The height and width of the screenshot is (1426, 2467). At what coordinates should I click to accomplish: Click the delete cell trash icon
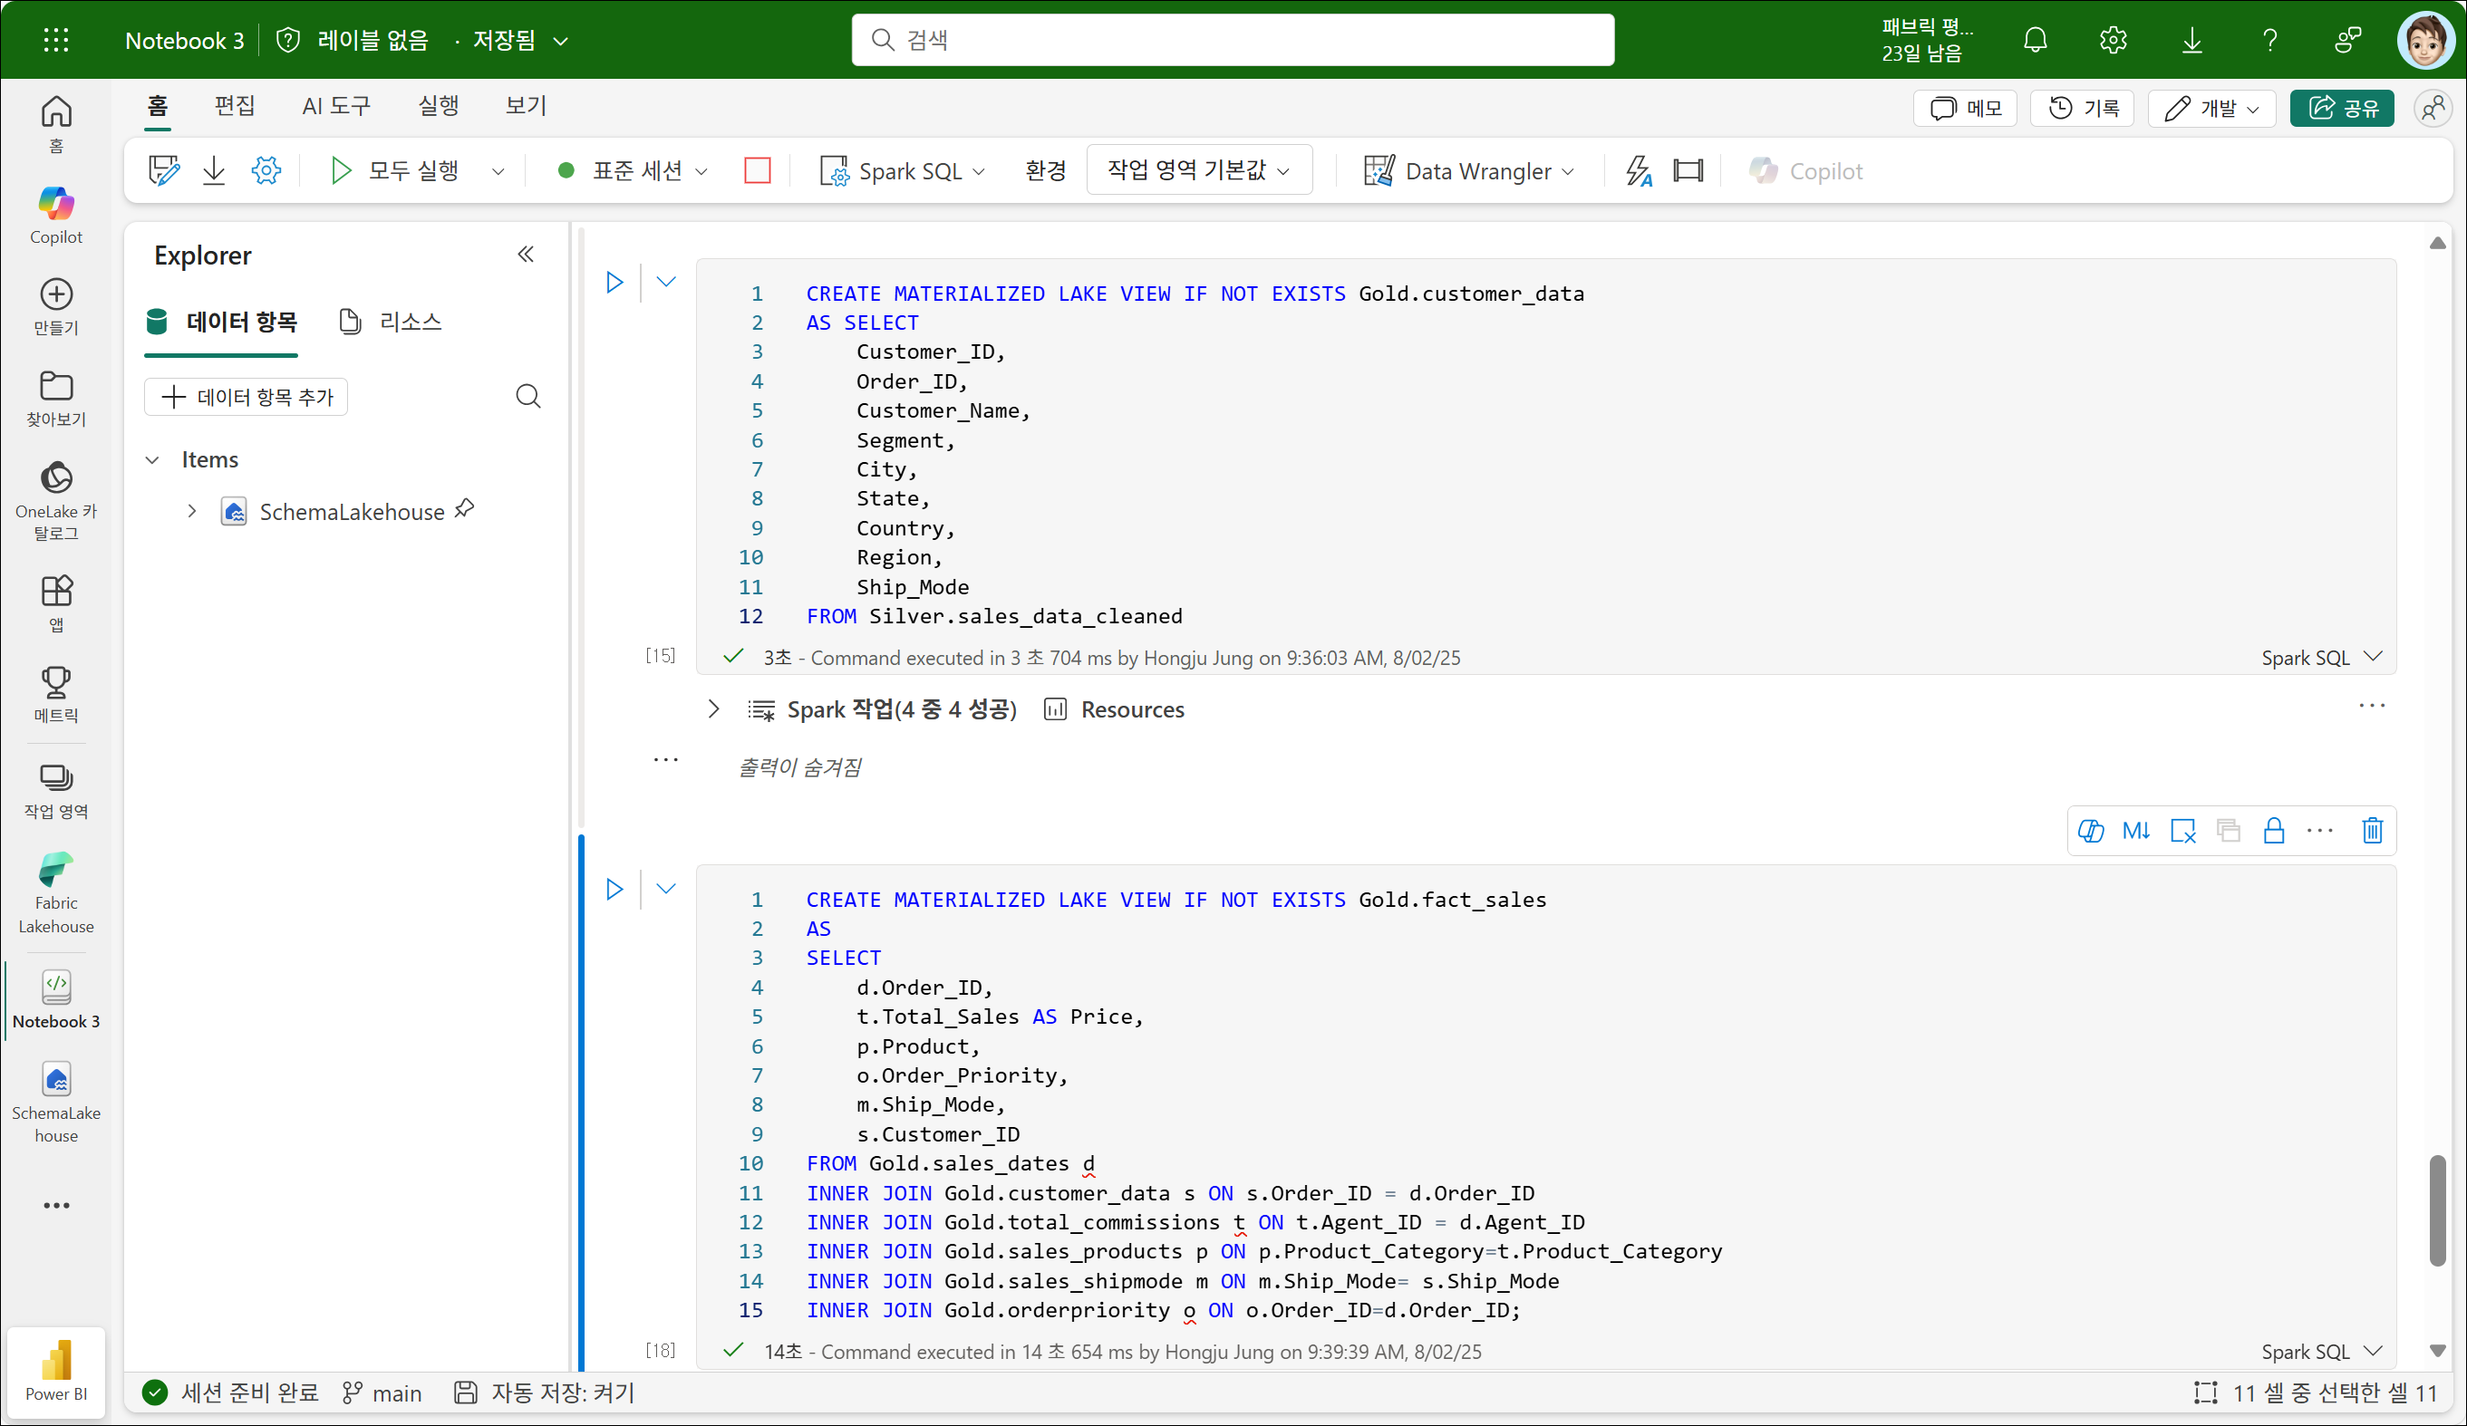coord(2371,831)
